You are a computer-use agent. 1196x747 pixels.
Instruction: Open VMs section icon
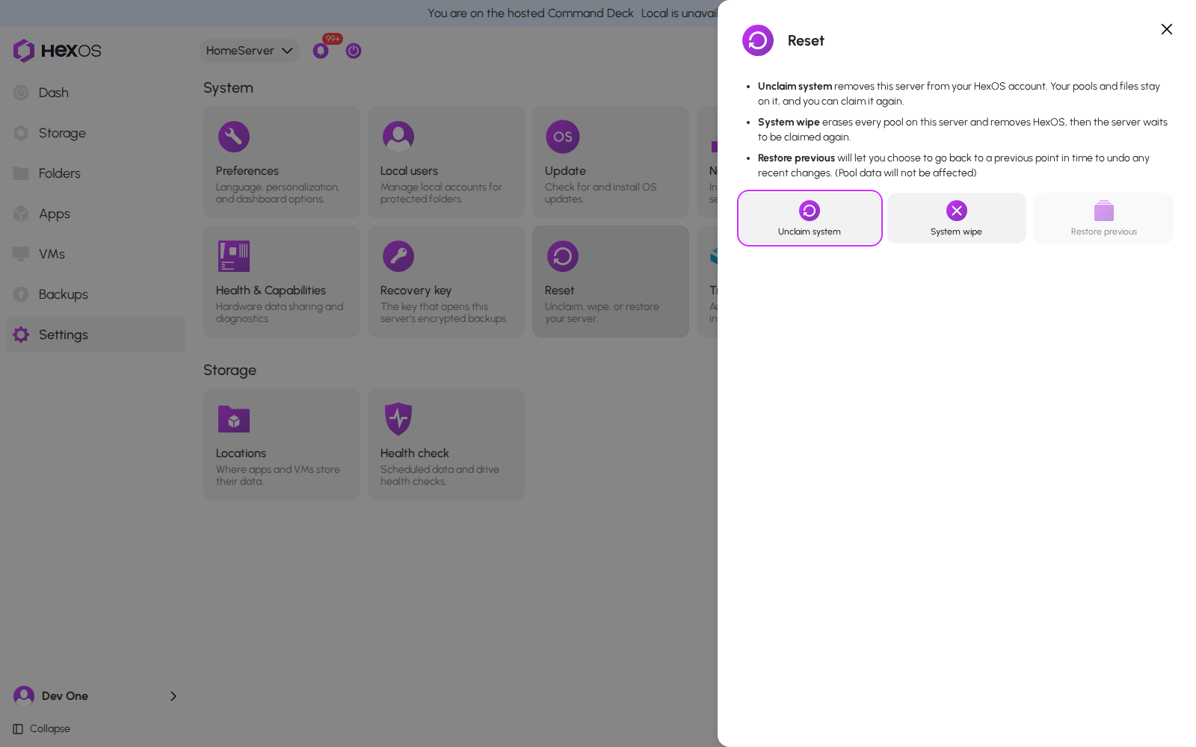tap(21, 254)
